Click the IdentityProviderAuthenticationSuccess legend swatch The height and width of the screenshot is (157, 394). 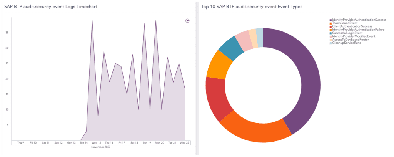pyautogui.click(x=331, y=20)
